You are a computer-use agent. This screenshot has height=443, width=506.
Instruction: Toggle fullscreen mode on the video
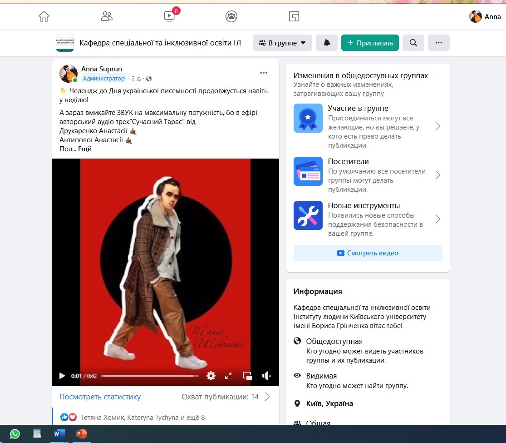(229, 376)
